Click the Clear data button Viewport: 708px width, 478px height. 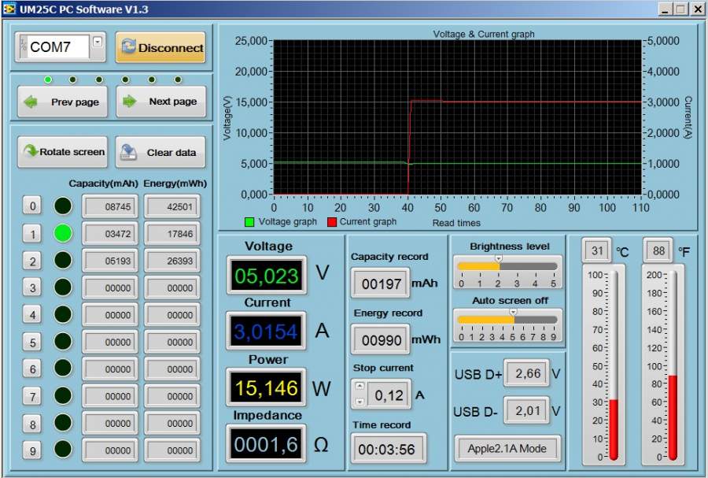coord(160,152)
